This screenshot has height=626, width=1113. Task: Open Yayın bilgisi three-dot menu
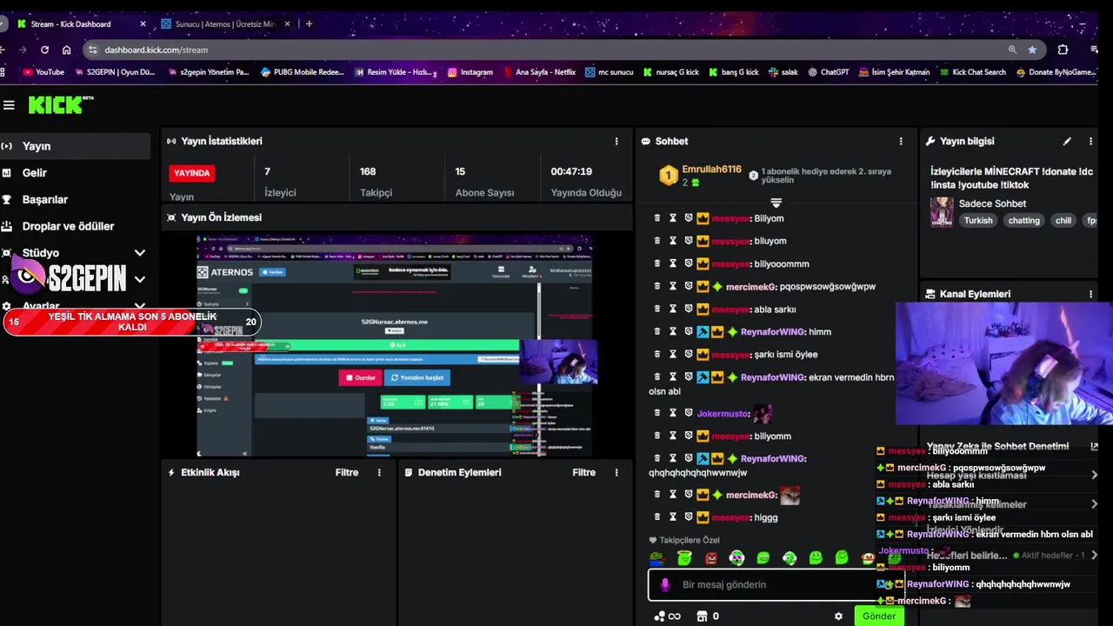1090,141
